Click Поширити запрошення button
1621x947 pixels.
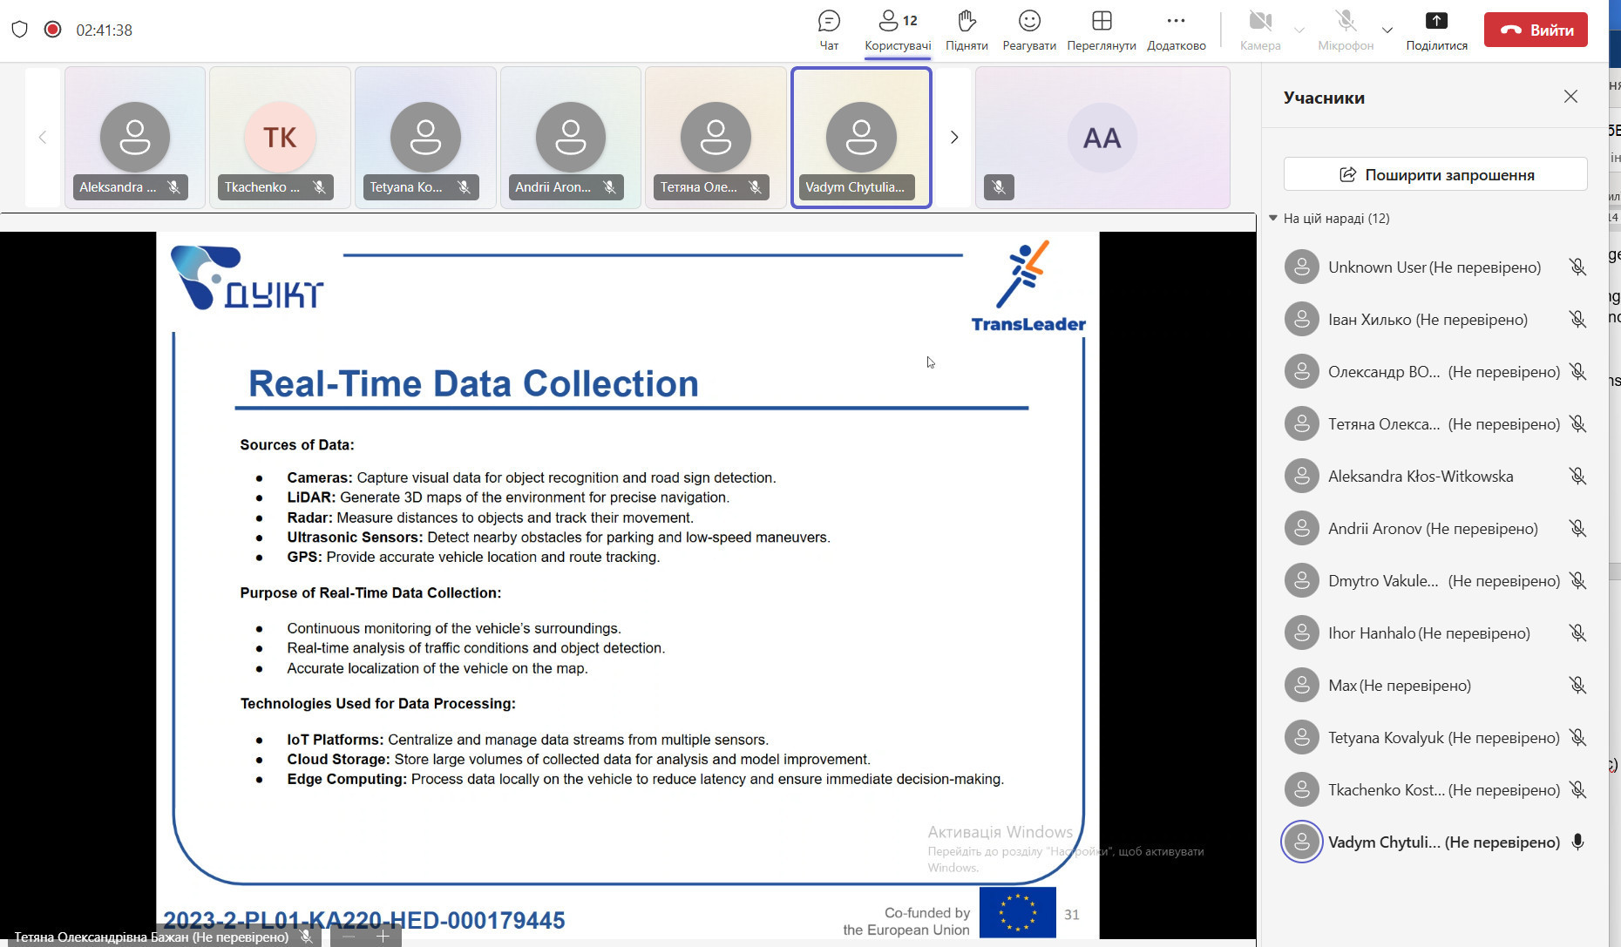(x=1434, y=174)
